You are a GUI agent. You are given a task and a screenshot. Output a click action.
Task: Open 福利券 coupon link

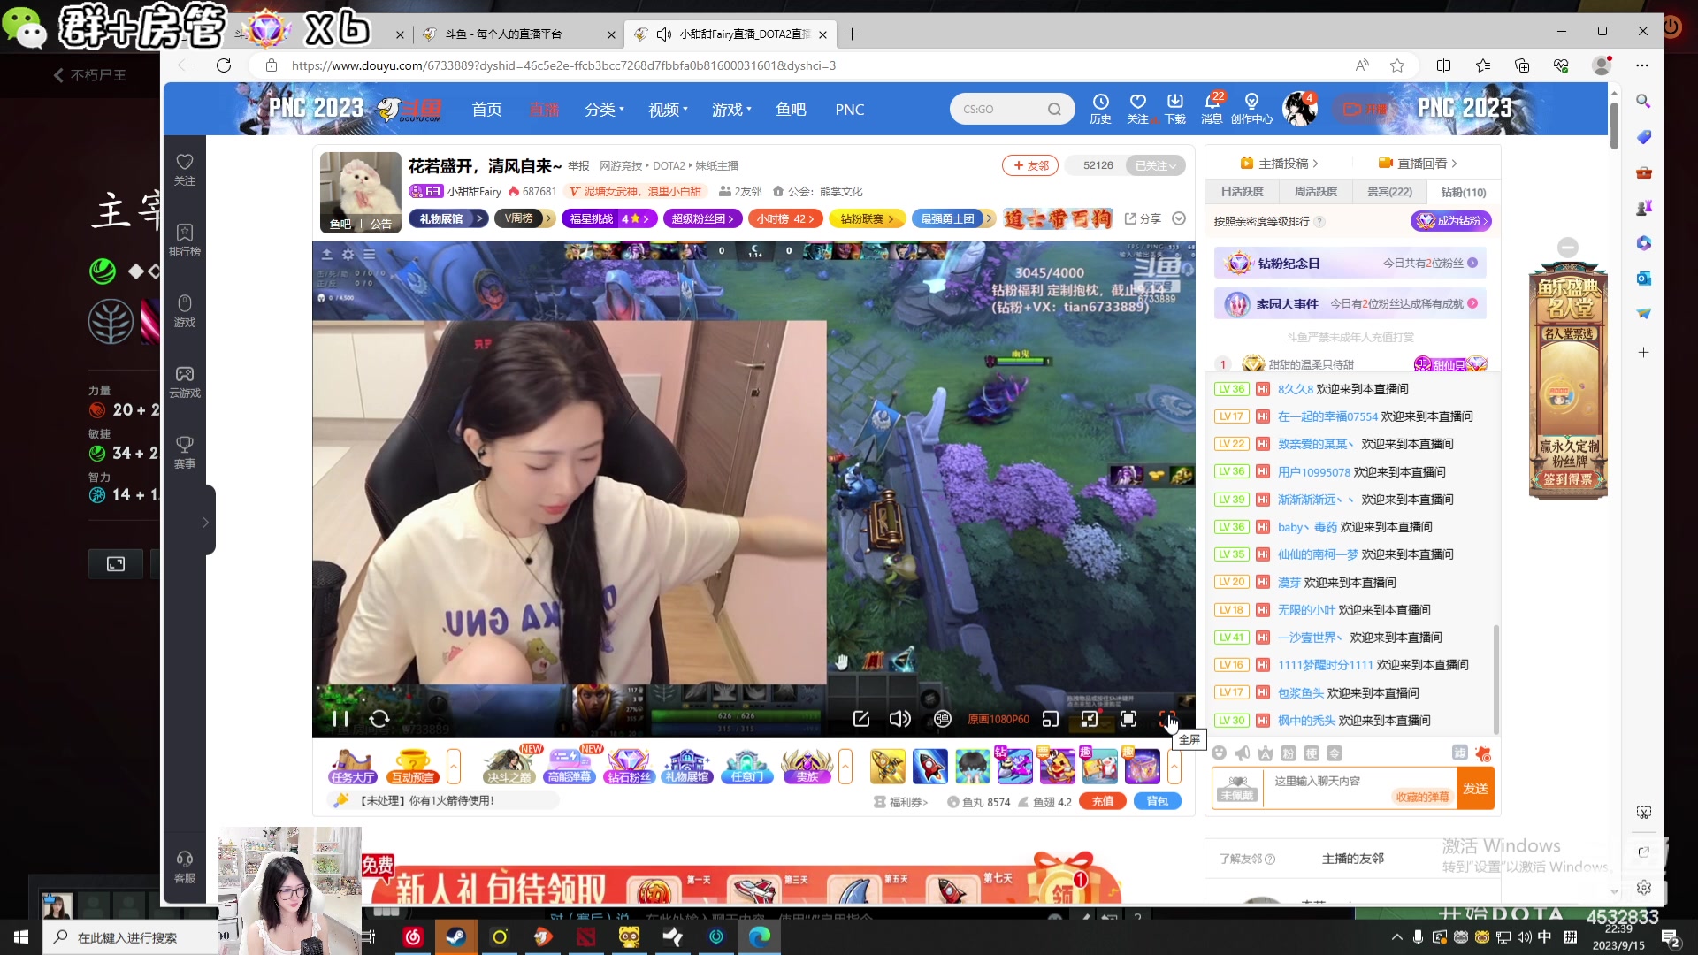[x=901, y=802]
